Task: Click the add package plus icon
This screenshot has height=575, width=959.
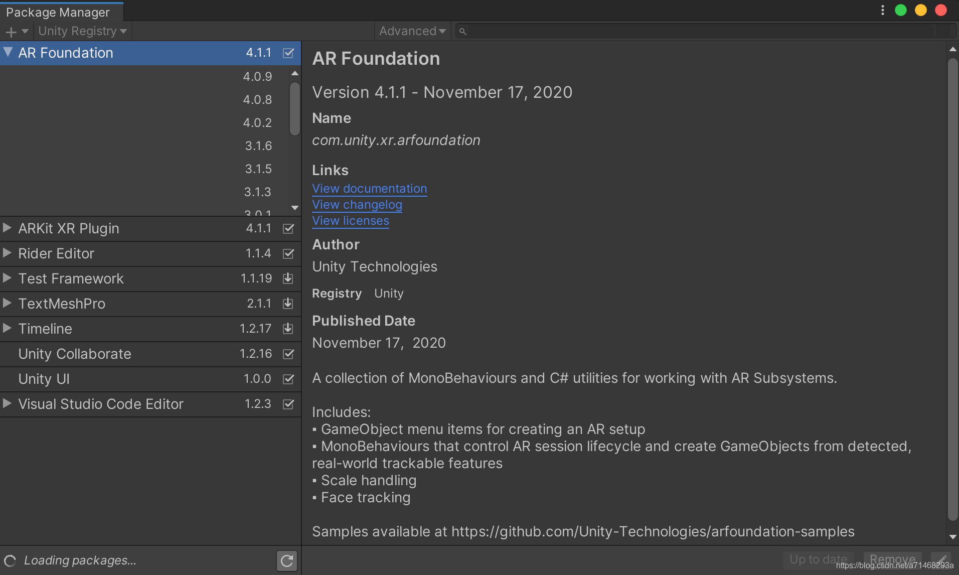Action: click(x=10, y=31)
